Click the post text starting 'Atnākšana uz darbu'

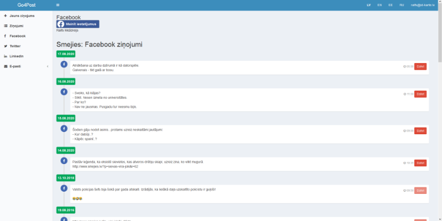pos(106,66)
